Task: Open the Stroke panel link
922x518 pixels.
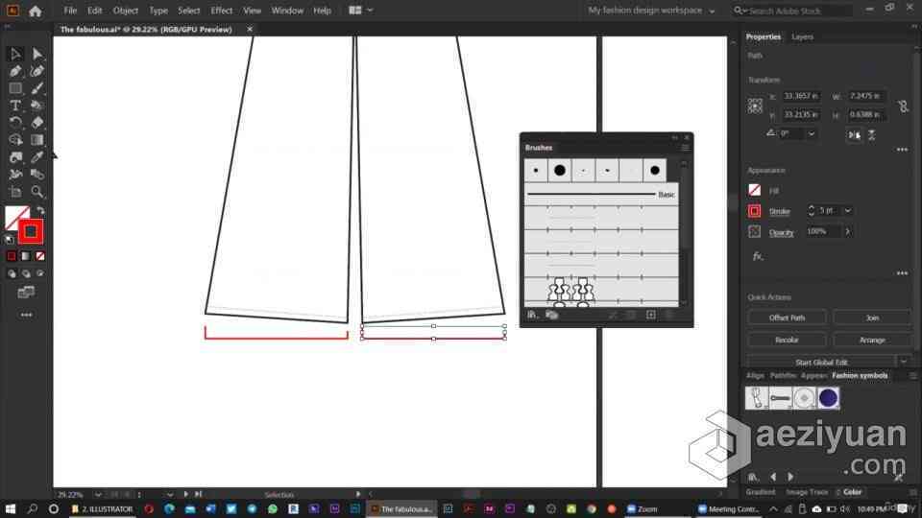Action: coord(779,211)
